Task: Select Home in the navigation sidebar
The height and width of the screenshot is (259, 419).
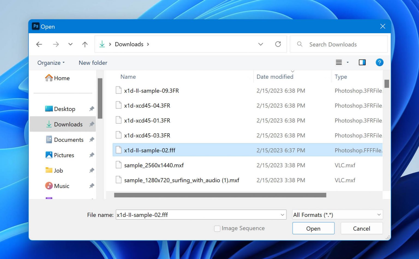Action: tap(62, 78)
